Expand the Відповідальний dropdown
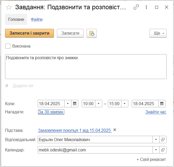Screen dimensions: 174x167 click(x=156, y=140)
